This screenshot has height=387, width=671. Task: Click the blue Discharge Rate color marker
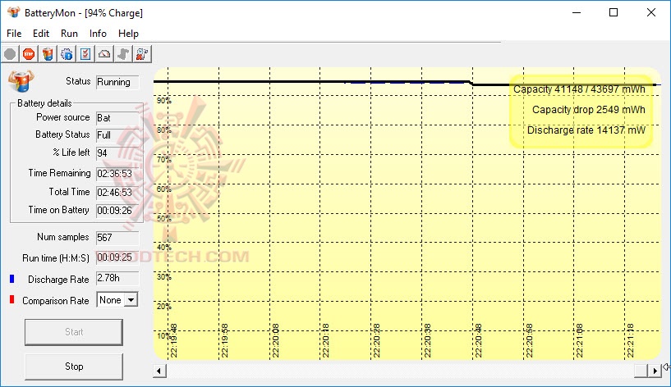[x=12, y=279]
